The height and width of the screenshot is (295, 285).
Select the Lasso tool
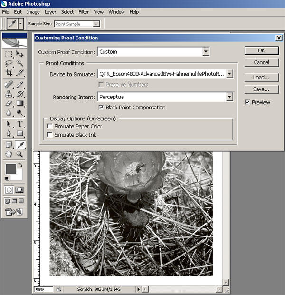click(x=9, y=63)
